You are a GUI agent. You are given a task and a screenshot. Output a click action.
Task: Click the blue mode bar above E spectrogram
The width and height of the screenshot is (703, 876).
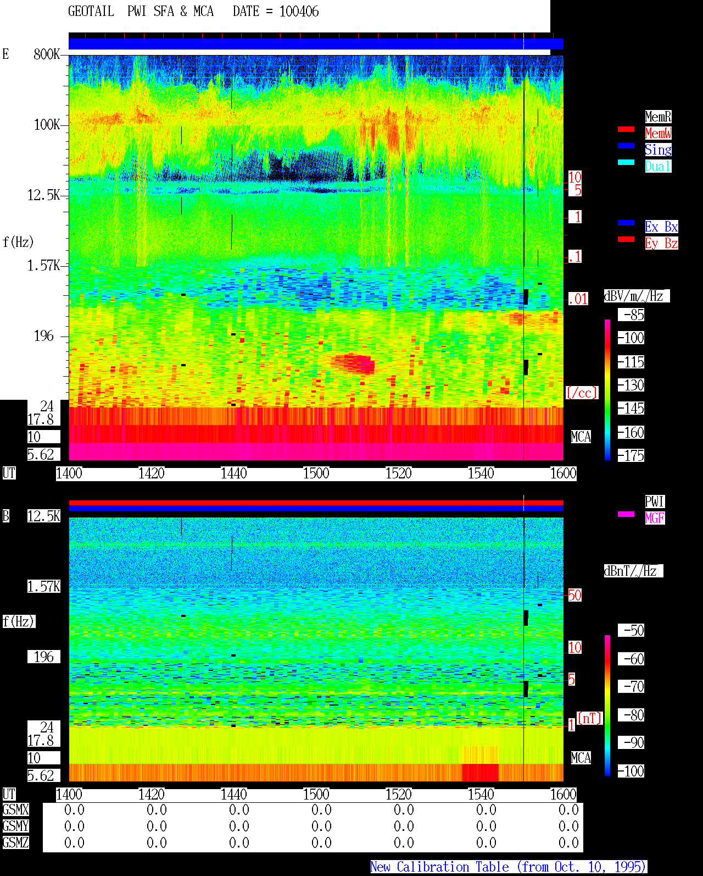click(x=316, y=43)
